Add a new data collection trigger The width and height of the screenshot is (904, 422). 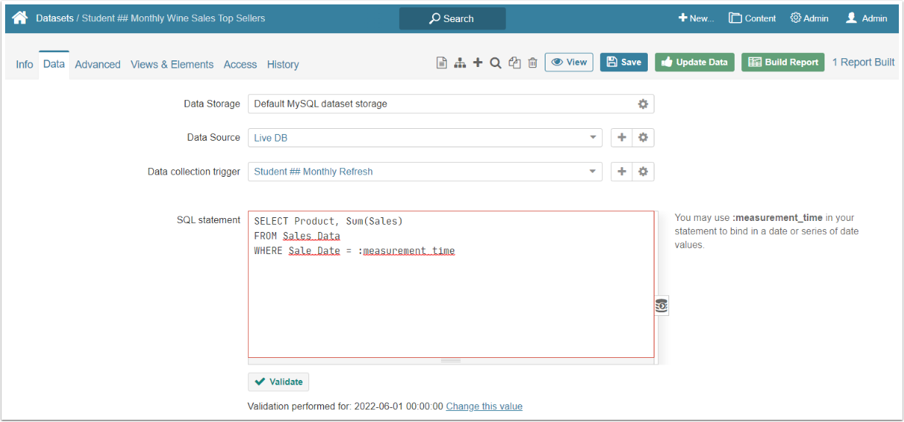[x=621, y=172]
